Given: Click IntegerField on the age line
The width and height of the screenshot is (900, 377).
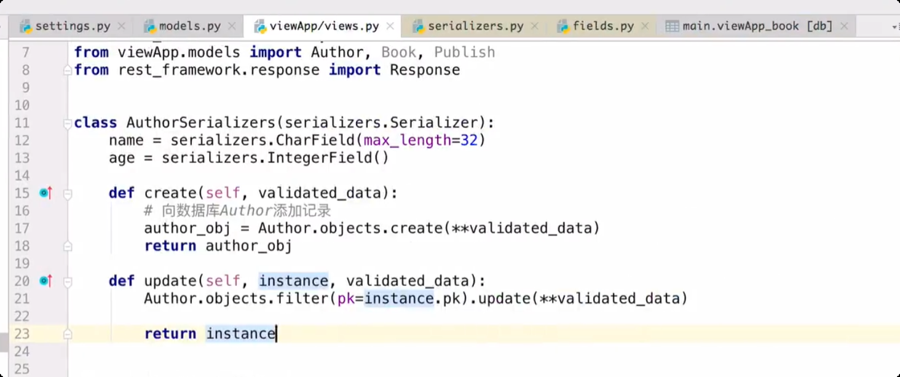Looking at the screenshot, I should (320, 158).
